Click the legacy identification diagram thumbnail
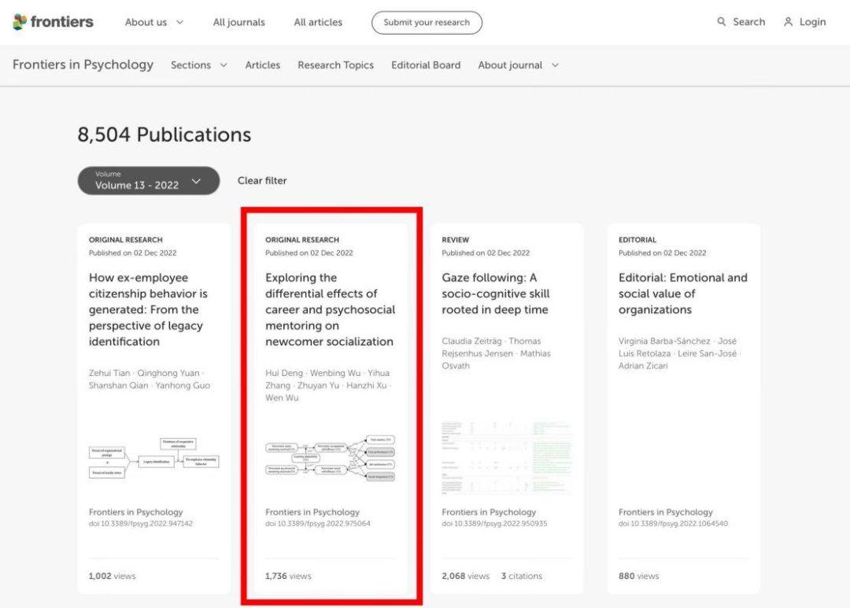This screenshot has width=850, height=608. coord(154,459)
